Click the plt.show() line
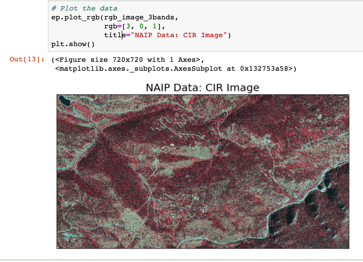 (x=73, y=44)
